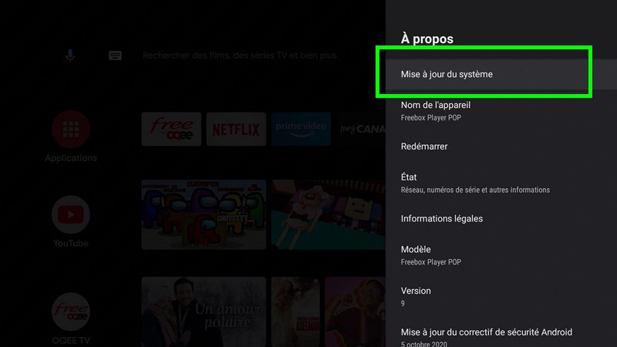Launch the Netflix app tile
The width and height of the screenshot is (617, 347).
pos(236,129)
